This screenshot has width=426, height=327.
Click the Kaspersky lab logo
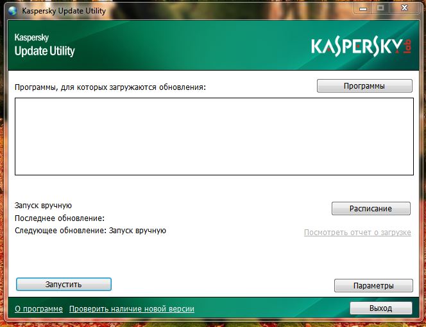click(361, 47)
